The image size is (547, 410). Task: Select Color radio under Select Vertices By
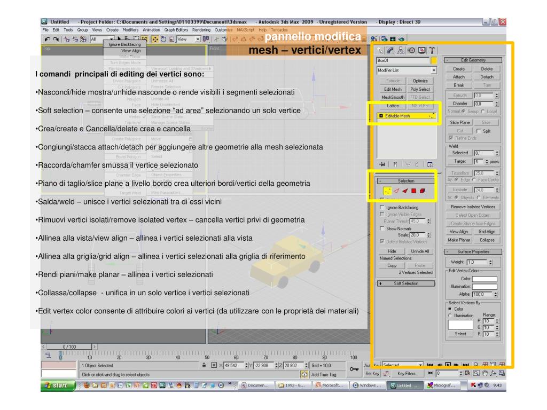(450, 309)
